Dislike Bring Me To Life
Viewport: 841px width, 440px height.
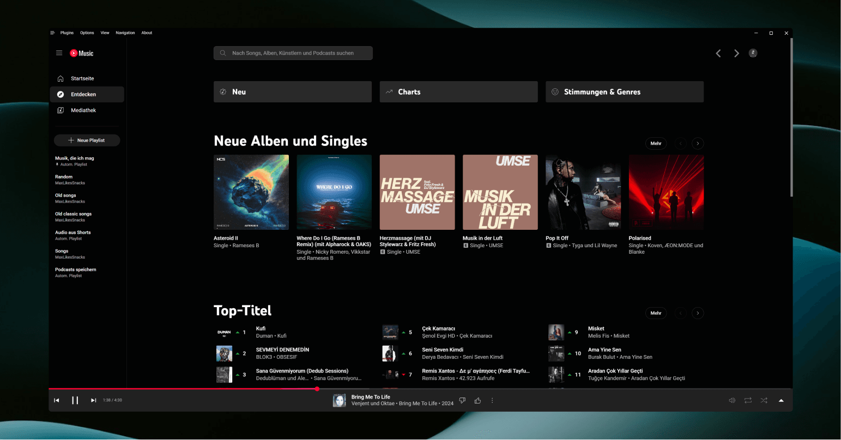[x=462, y=400]
